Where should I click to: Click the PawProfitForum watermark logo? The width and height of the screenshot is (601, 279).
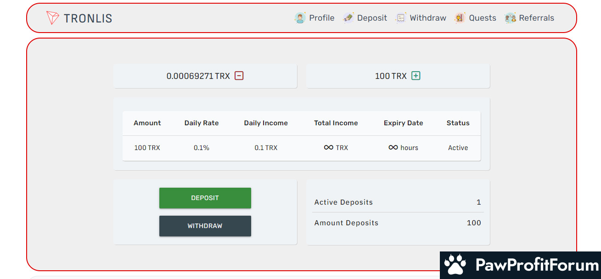coord(520,265)
